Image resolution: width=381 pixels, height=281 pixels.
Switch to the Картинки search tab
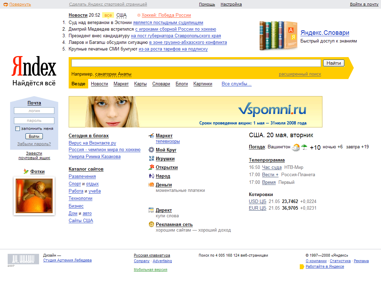pos(203,84)
